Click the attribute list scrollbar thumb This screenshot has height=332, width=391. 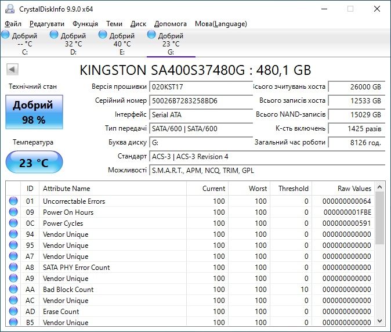point(380,218)
